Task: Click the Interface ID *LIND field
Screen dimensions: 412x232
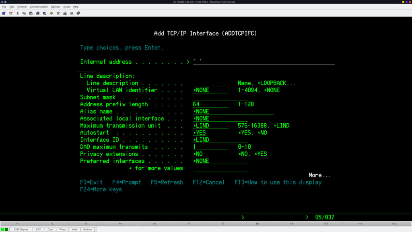Action: (x=220, y=140)
